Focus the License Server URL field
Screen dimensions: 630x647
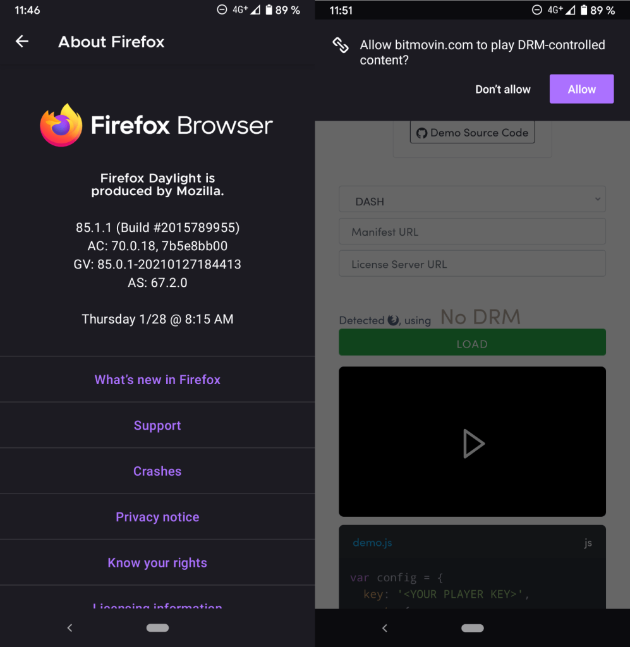coord(472,264)
